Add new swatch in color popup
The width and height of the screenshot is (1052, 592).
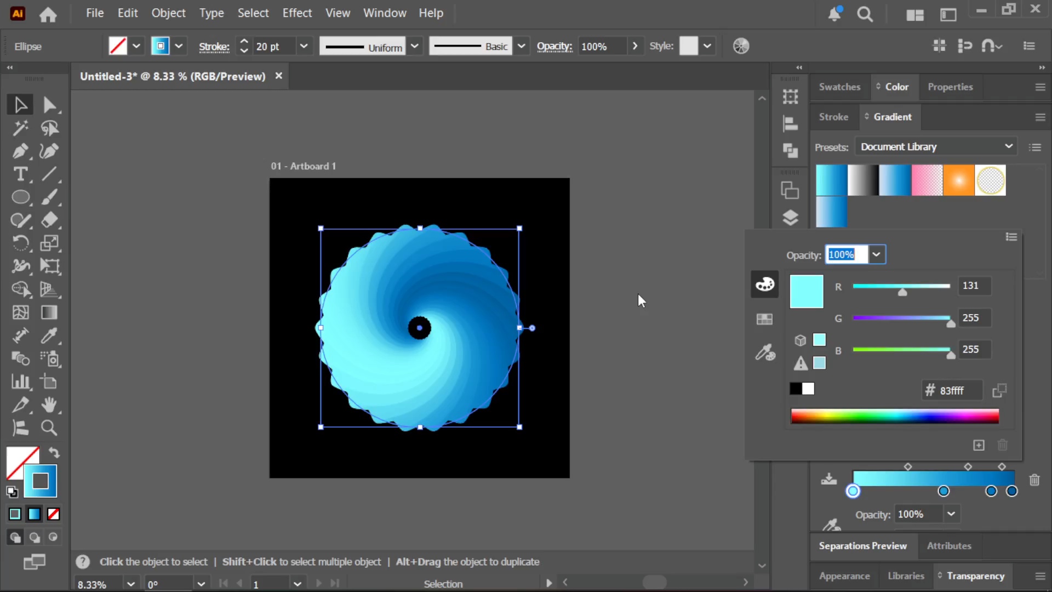(x=979, y=445)
